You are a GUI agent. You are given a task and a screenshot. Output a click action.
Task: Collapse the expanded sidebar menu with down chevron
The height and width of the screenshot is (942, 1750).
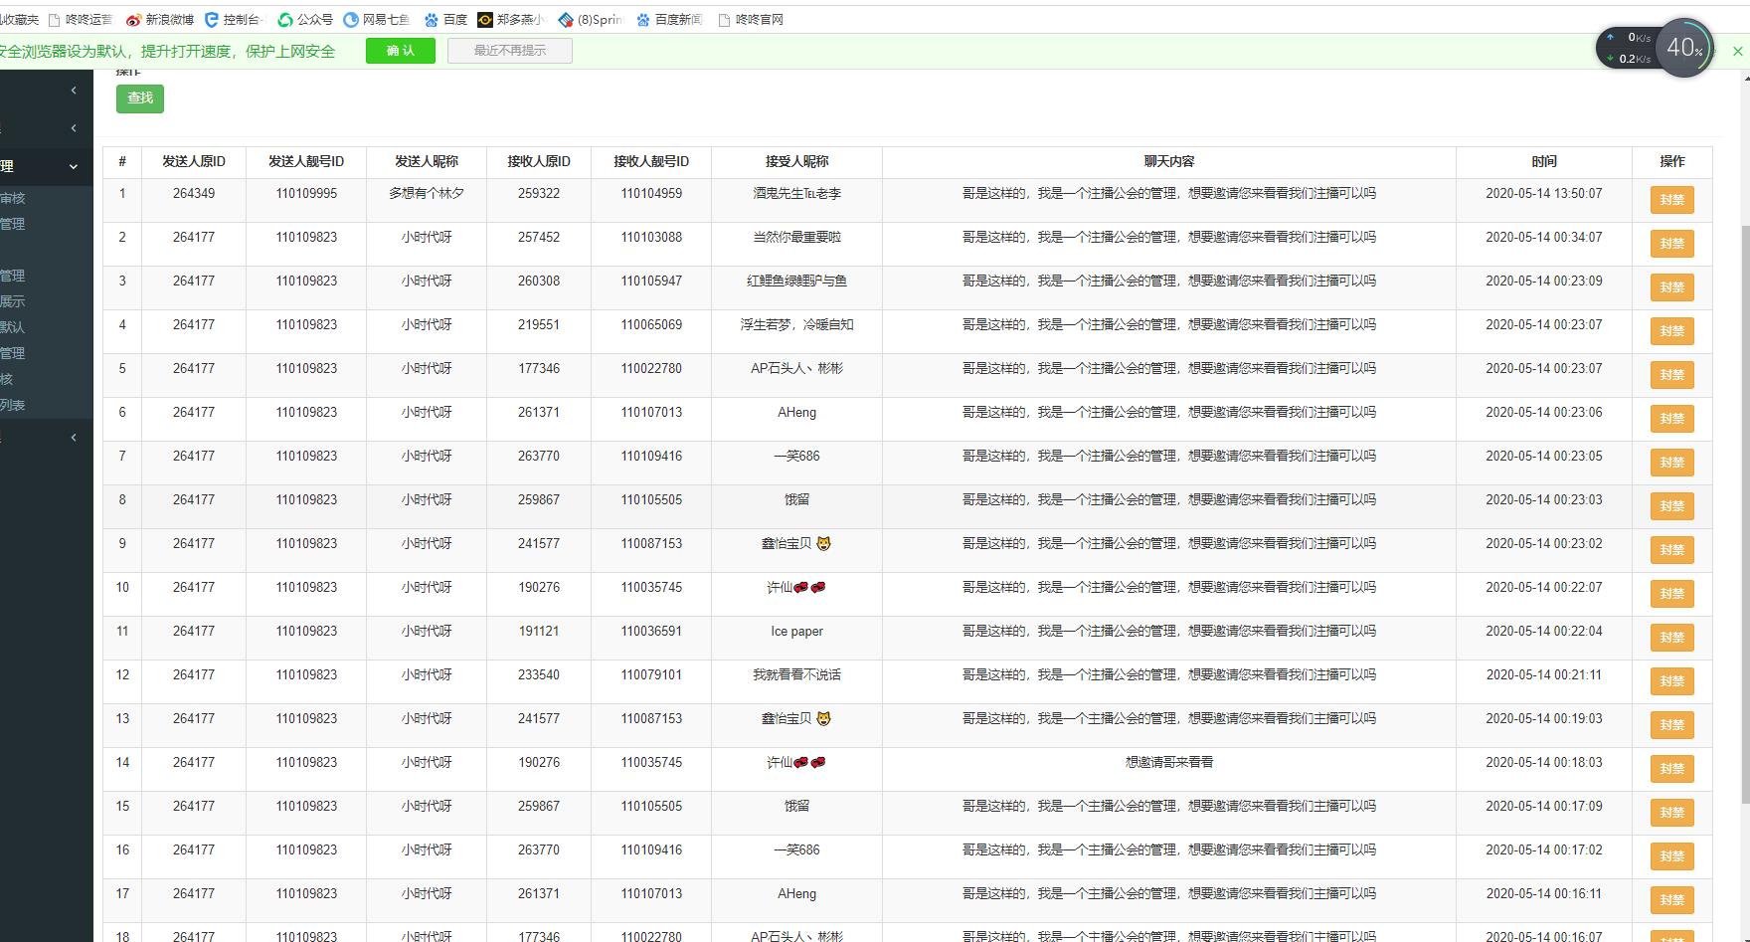(x=73, y=167)
